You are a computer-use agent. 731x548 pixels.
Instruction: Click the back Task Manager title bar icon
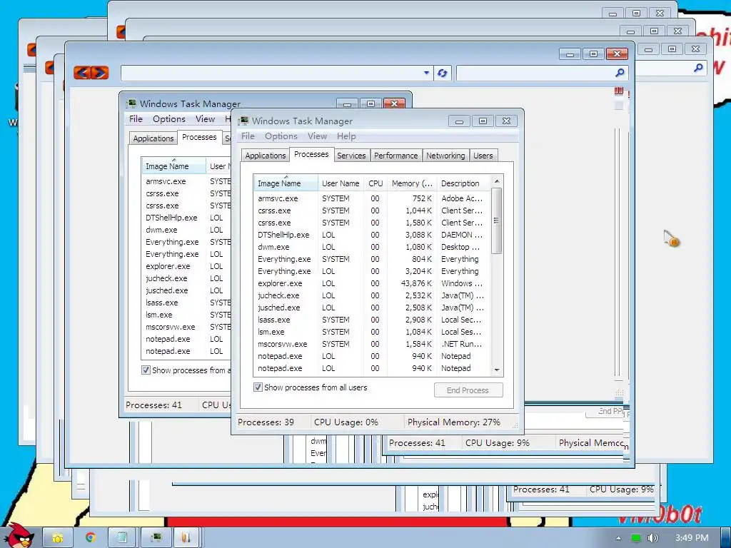(x=131, y=103)
